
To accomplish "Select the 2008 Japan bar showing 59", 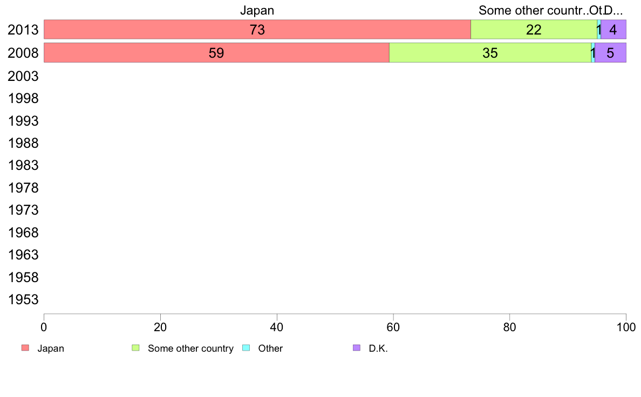I will 216,53.
